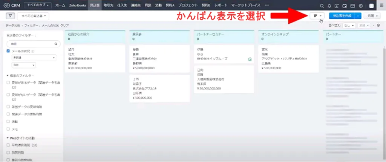Open lead card 株式会社アスピナ
Image resolution: width=386 pixels, height=162 pixels.
(x=159, y=89)
